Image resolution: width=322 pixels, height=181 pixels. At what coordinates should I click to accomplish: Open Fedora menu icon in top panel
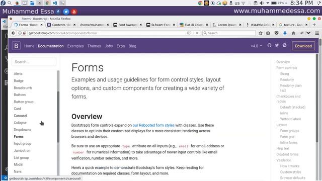[3, 3]
